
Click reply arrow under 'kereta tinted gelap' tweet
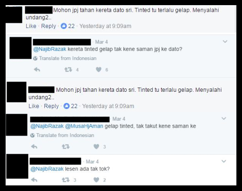click(37, 69)
